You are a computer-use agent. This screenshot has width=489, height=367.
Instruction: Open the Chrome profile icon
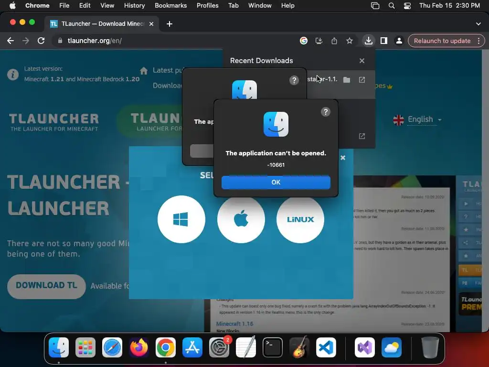pyautogui.click(x=399, y=41)
